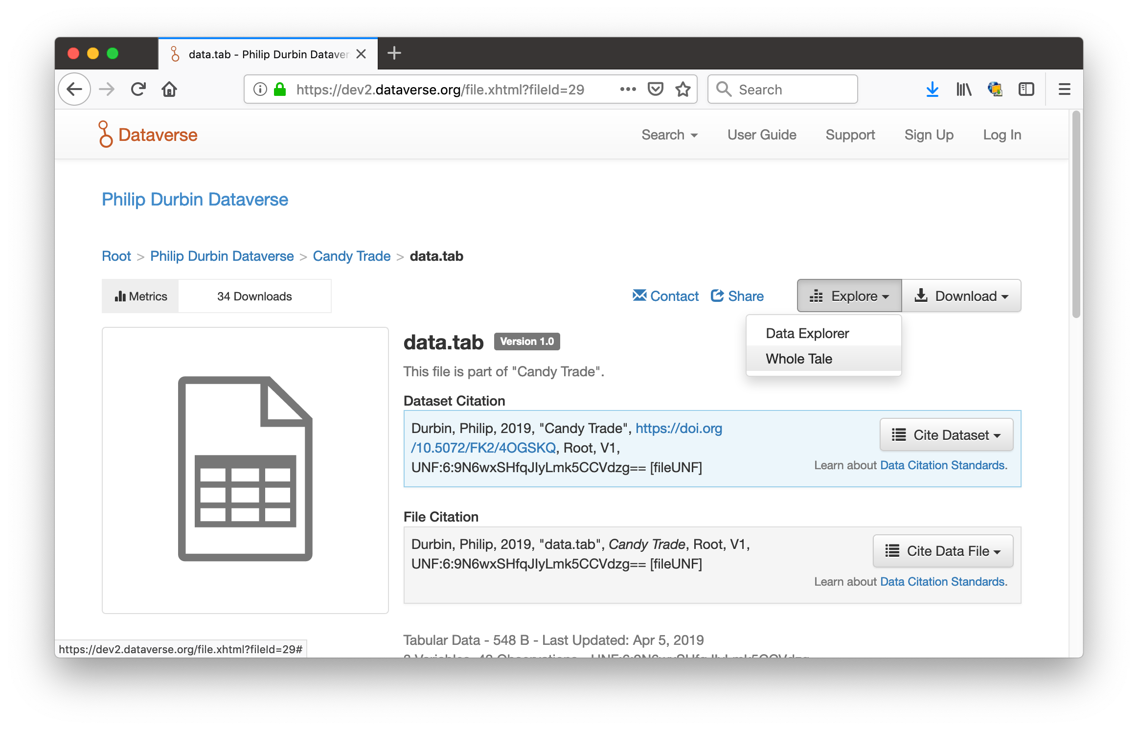
Task: Open page actions three-dot menu
Action: coord(628,90)
